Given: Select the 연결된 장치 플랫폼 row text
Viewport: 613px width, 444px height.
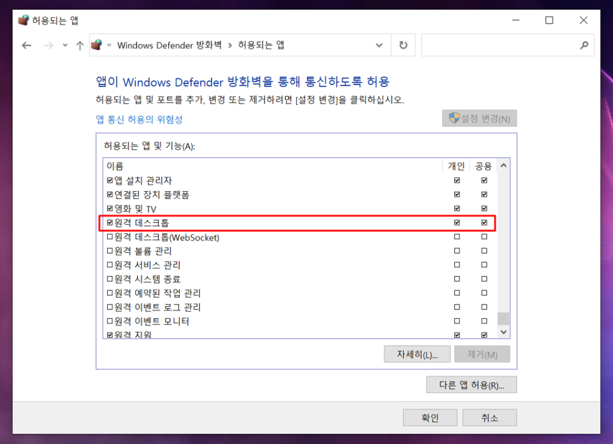Looking at the screenshot, I should point(152,194).
